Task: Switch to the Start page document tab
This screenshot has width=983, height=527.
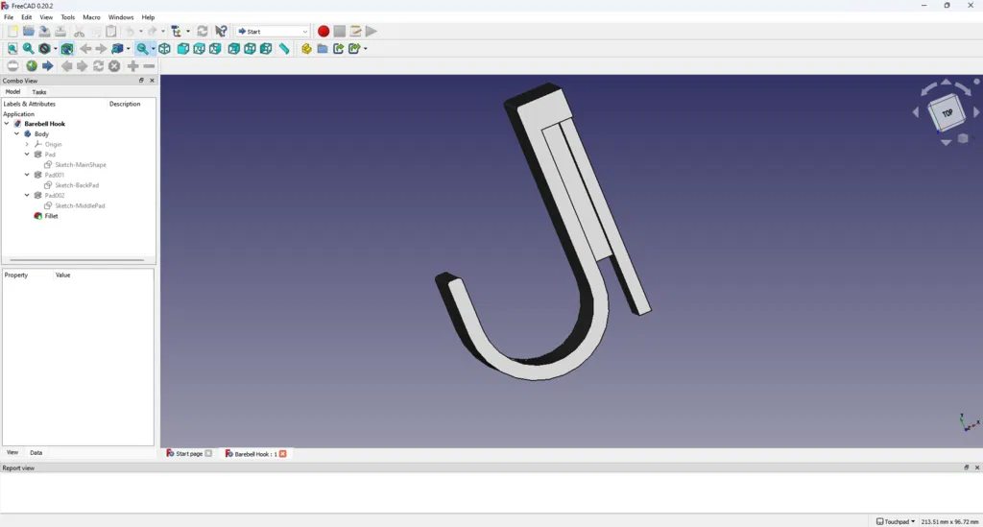Action: click(189, 454)
